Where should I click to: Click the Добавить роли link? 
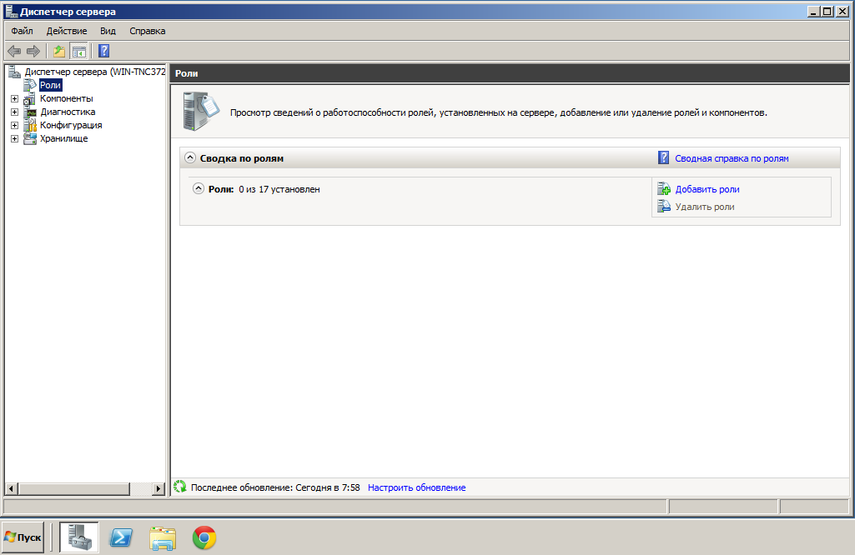pyautogui.click(x=707, y=189)
